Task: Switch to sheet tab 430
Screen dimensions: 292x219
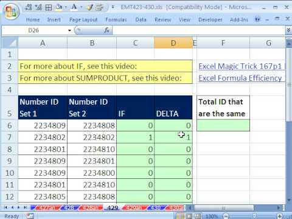Action: tap(156, 207)
